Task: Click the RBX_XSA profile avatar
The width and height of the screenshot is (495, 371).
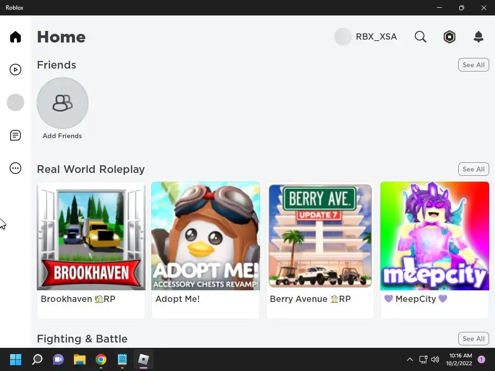Action: [343, 37]
